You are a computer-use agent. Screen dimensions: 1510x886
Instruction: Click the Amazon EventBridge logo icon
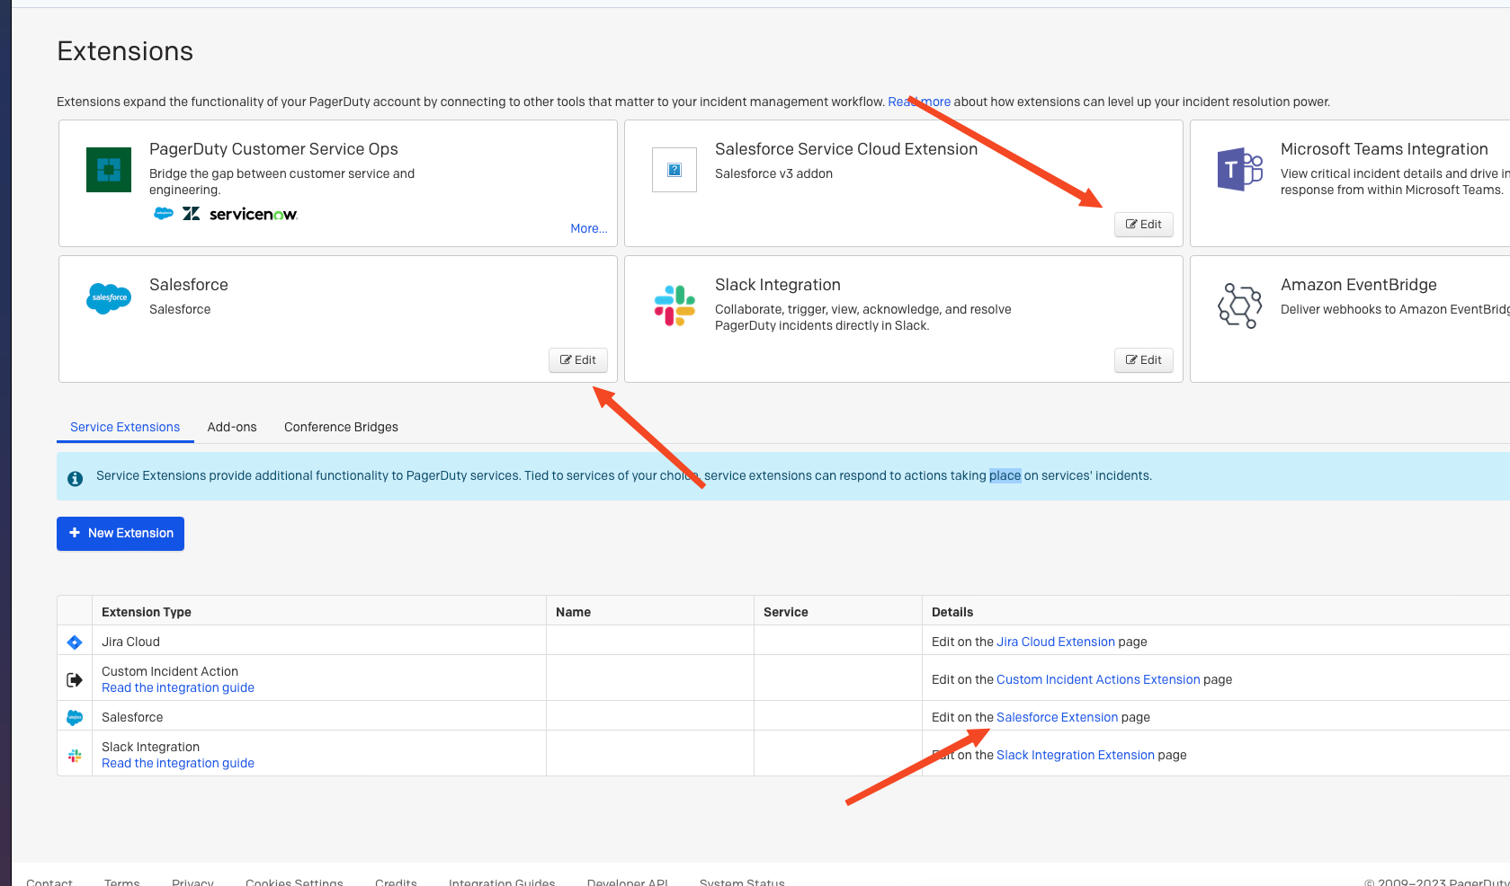click(1240, 306)
